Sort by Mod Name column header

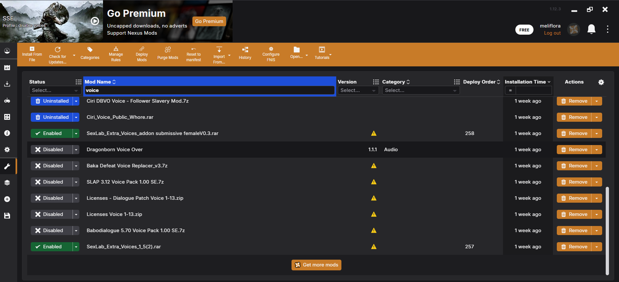click(100, 82)
